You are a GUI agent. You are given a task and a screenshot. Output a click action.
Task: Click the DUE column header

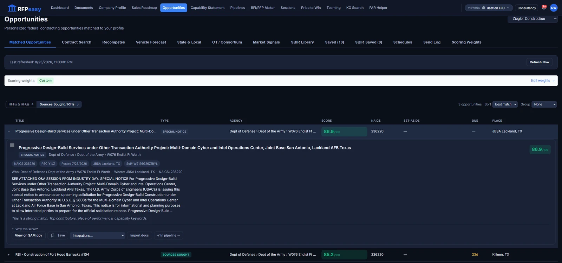475,121
